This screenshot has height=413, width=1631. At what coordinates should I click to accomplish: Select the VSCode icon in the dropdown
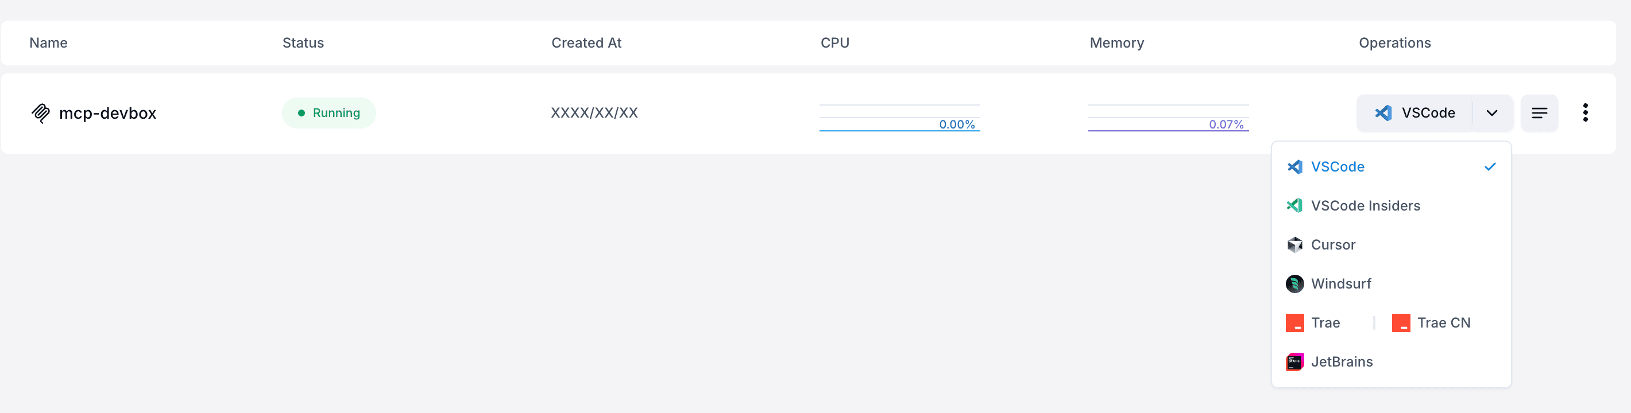pos(1296,166)
